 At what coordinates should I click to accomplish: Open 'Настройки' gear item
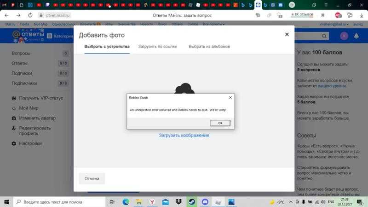click(27, 143)
